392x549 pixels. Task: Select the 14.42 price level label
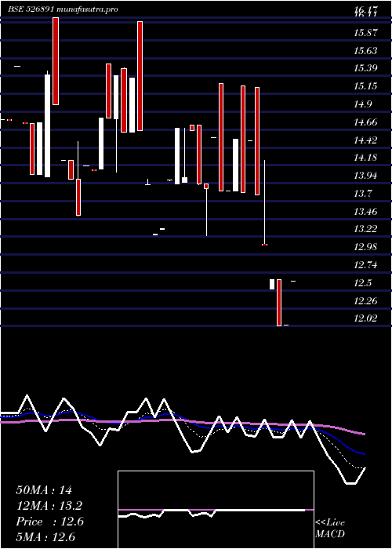click(365, 140)
